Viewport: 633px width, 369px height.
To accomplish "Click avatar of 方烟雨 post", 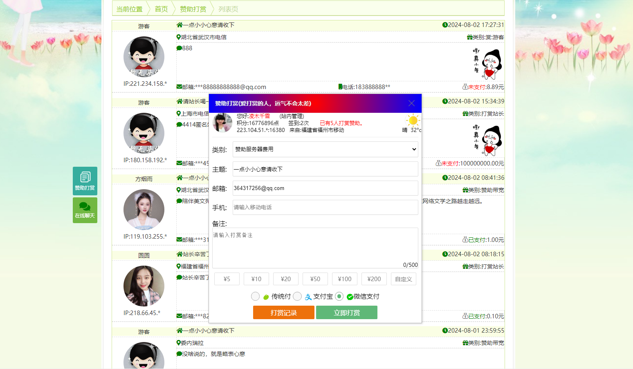I will tap(144, 210).
